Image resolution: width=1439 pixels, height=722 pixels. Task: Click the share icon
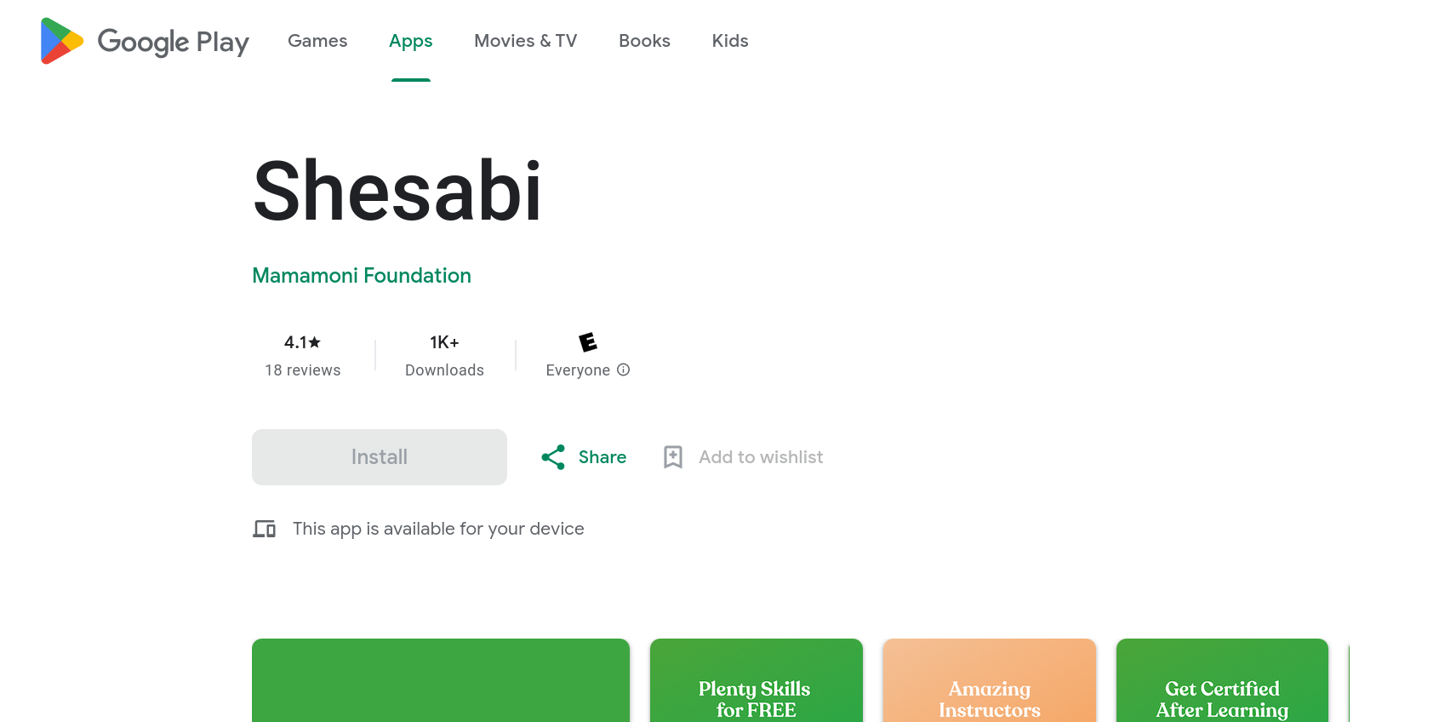coord(553,457)
